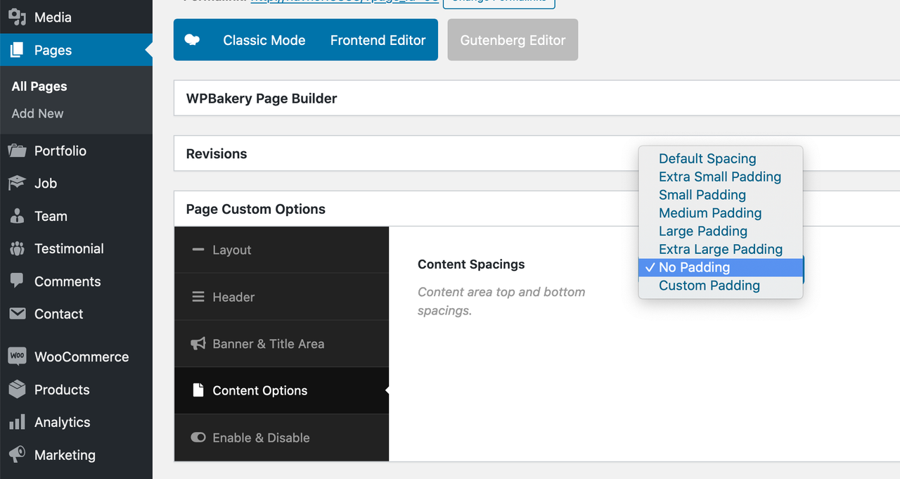Click the Testimonial group icon
The height and width of the screenshot is (479, 900).
pos(17,248)
